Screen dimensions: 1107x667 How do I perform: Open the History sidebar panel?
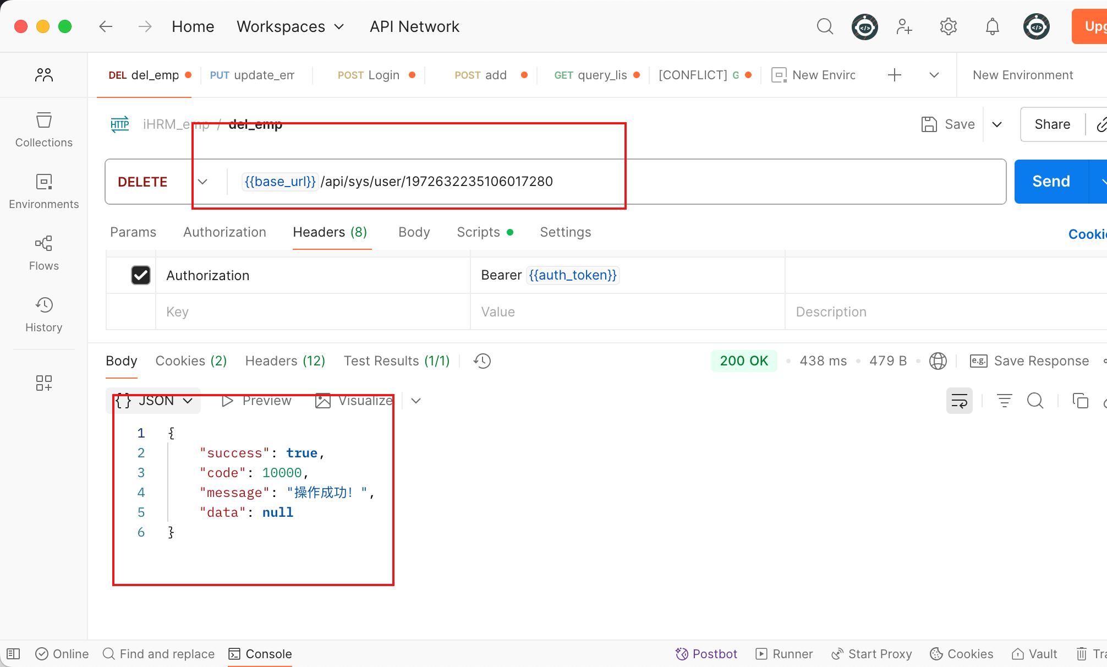click(x=43, y=315)
